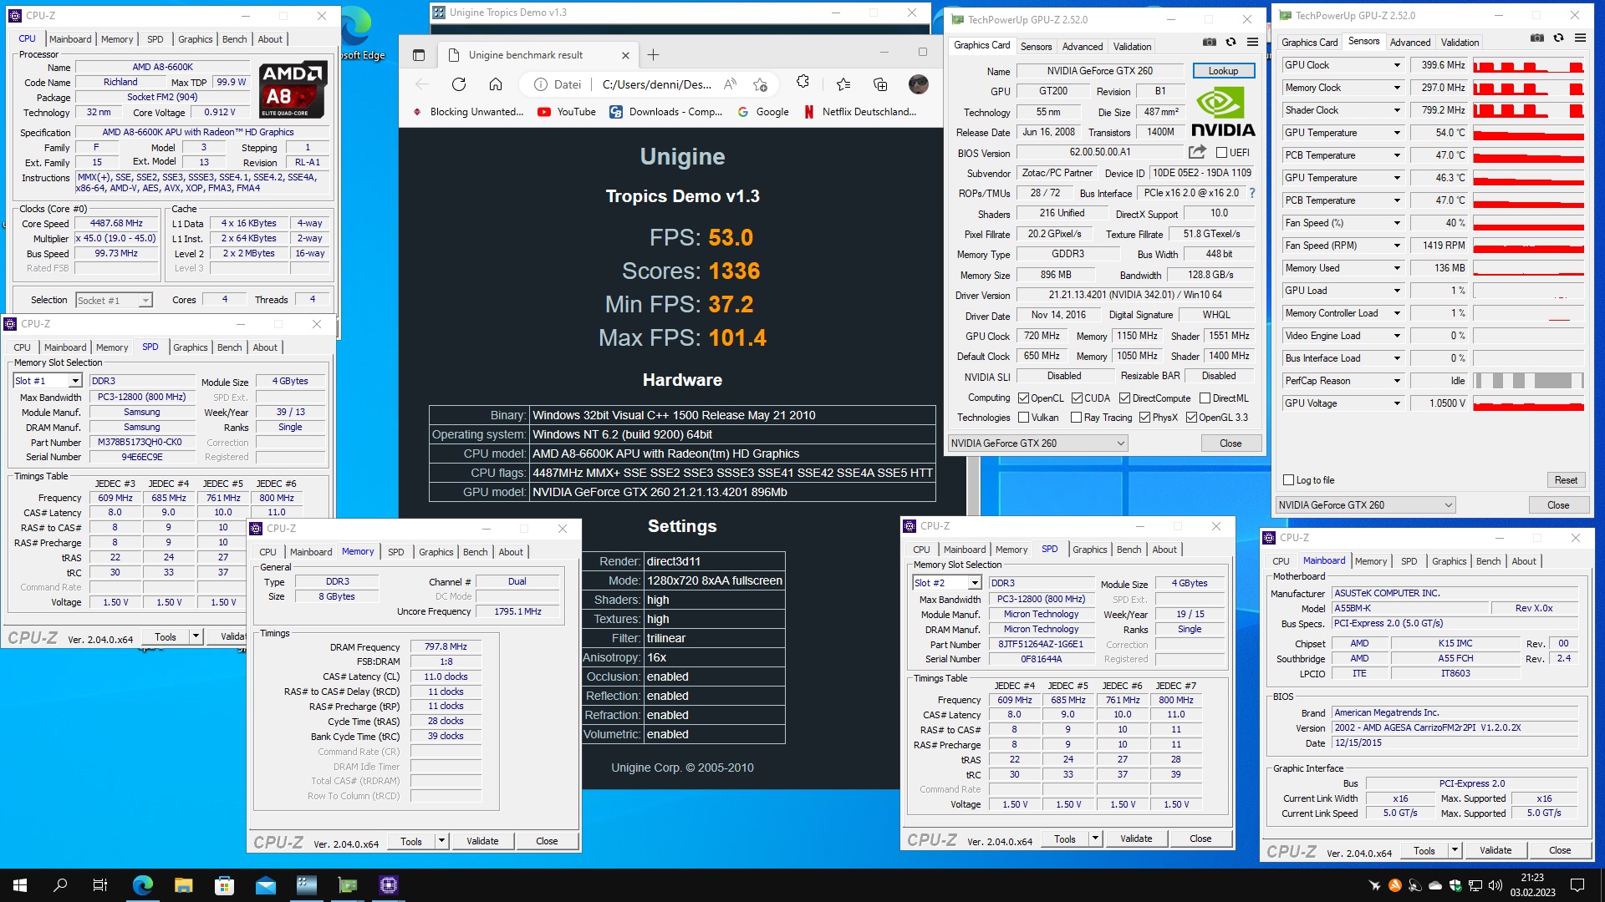
Task: Click Reset button in GPU-Z Sensors
Action: point(1566,480)
